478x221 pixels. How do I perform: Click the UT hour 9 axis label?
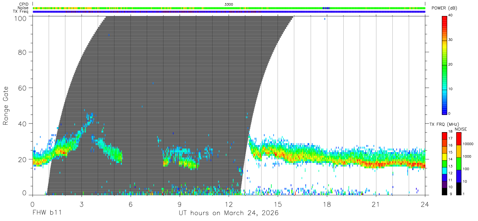(179, 204)
